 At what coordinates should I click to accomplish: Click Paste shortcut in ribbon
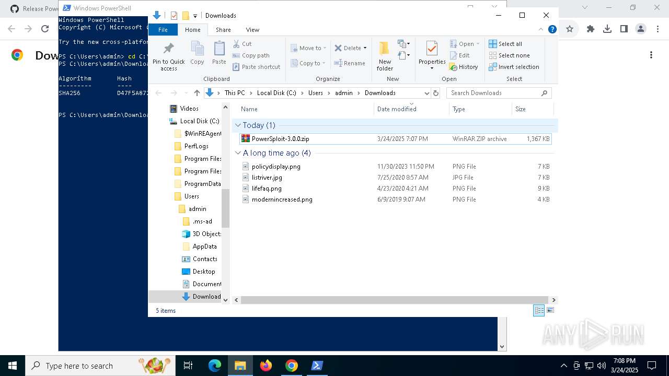point(256,67)
